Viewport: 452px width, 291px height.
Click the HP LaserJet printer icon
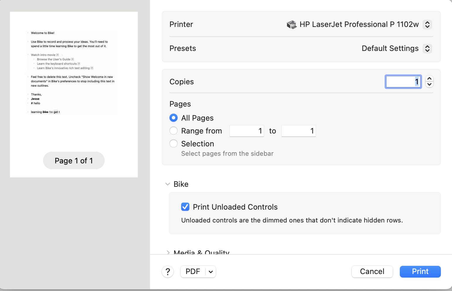pyautogui.click(x=292, y=25)
